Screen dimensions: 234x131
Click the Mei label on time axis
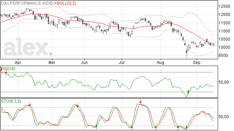pyautogui.click(x=52, y=62)
